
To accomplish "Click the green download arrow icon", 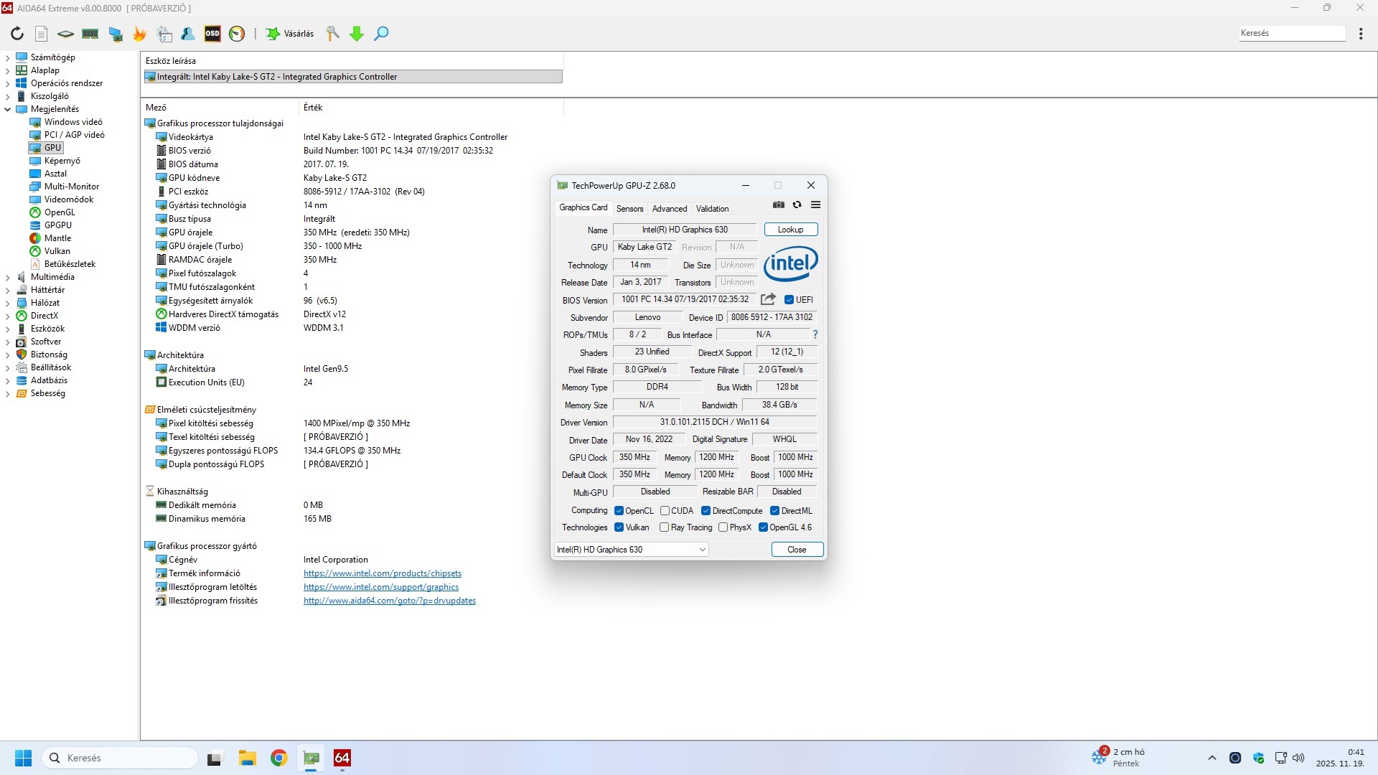I will click(x=357, y=34).
